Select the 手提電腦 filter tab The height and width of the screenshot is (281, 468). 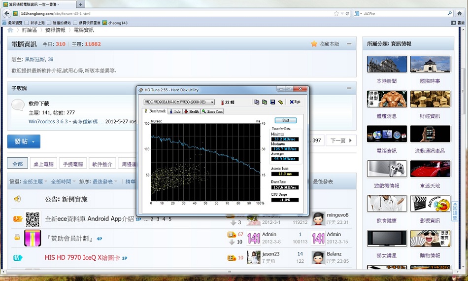[x=73, y=164]
